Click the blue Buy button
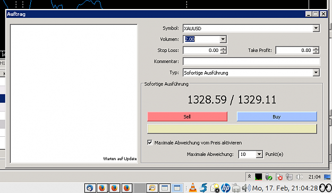The image size is (332, 193). coord(277,117)
